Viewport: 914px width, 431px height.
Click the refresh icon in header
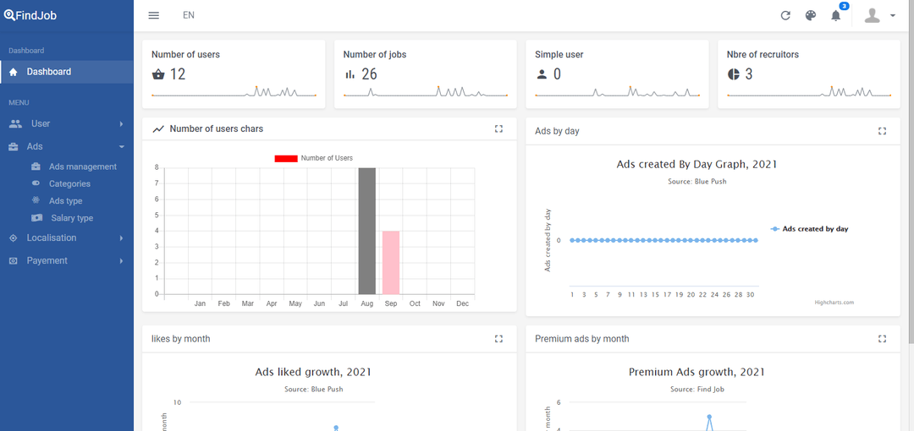coord(785,15)
